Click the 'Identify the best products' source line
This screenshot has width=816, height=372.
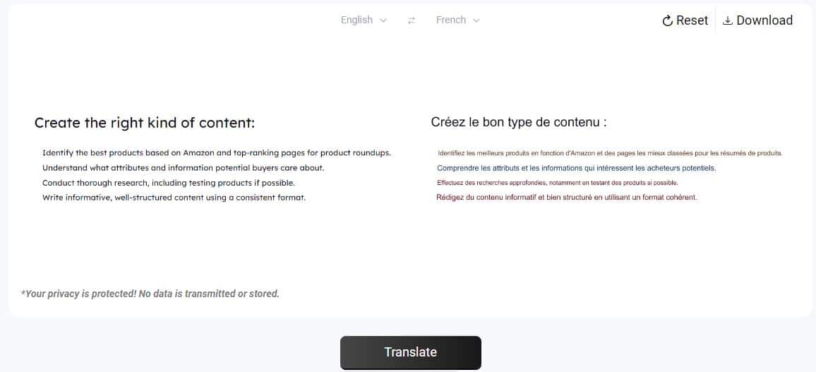[x=217, y=152]
